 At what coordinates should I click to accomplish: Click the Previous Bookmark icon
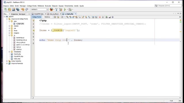coord(83,17)
